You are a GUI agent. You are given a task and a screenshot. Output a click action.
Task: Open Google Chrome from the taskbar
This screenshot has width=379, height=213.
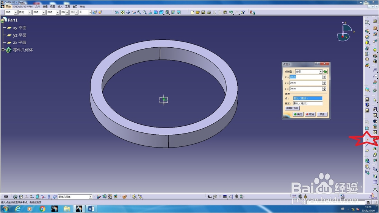(42, 209)
